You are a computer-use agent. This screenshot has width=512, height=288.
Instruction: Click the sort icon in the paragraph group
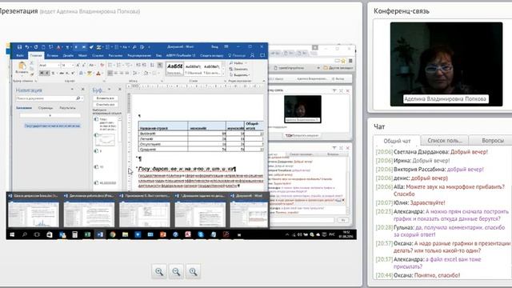(152, 66)
